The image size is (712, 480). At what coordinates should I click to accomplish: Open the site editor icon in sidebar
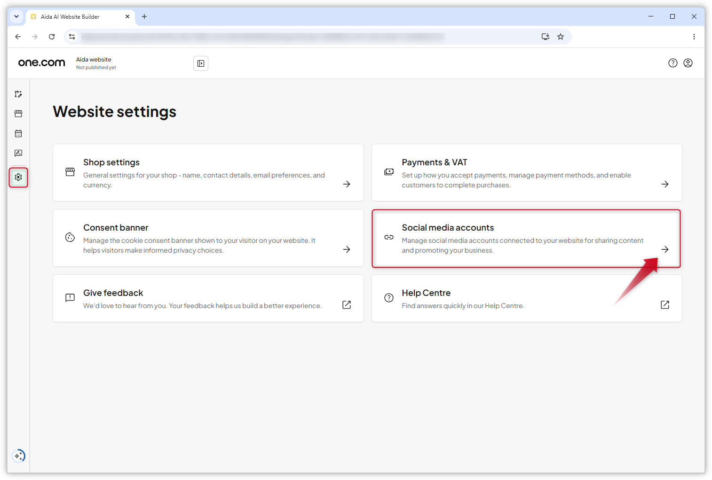point(18,94)
